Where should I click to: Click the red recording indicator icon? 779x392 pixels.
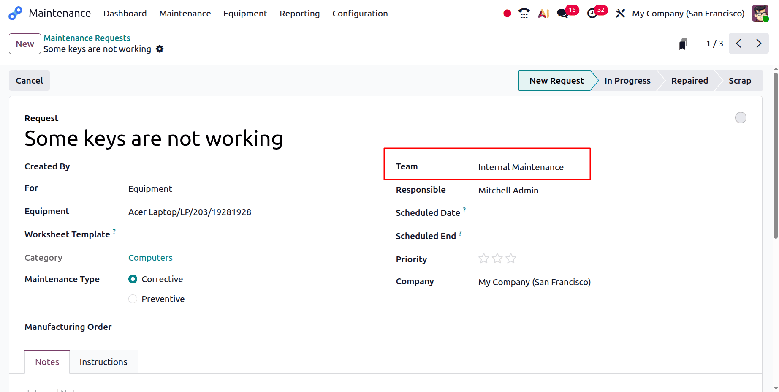tap(507, 14)
